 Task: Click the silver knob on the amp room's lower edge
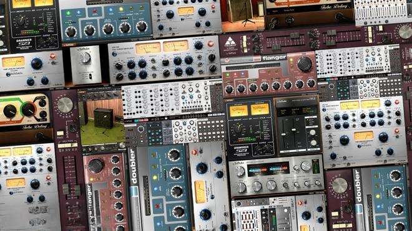[x=122, y=145]
